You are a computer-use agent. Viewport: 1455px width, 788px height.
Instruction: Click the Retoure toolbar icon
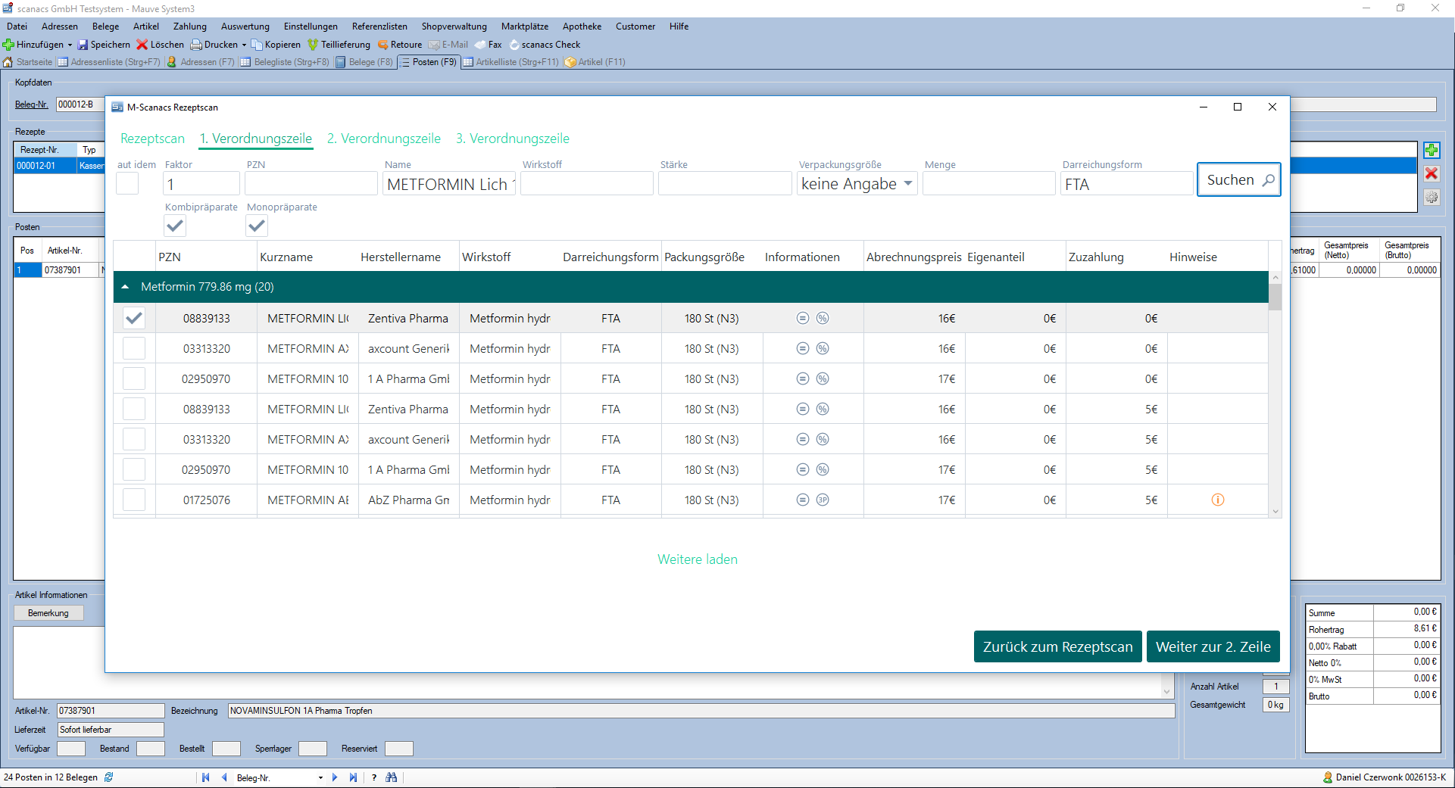(x=382, y=45)
